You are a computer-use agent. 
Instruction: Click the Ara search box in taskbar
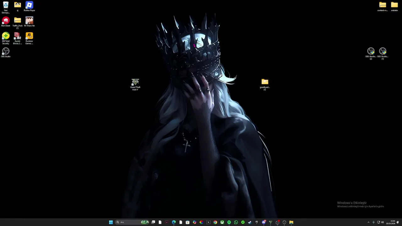click(132, 222)
